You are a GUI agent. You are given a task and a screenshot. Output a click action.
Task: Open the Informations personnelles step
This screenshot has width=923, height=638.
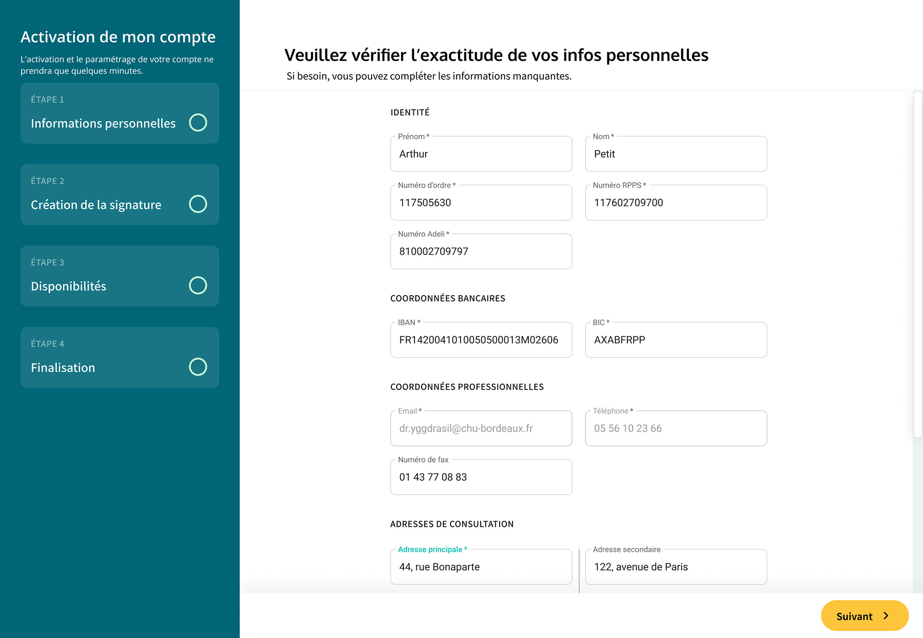[120, 113]
